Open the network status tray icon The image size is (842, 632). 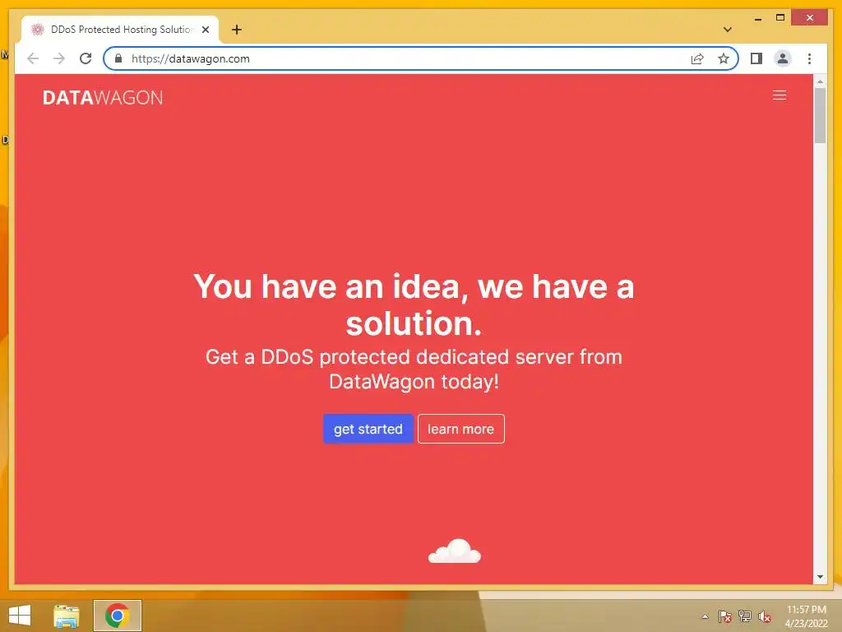click(x=745, y=616)
